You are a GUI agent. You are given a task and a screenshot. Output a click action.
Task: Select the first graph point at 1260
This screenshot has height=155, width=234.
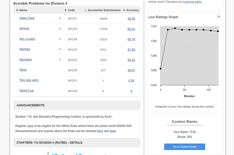point(160,69)
